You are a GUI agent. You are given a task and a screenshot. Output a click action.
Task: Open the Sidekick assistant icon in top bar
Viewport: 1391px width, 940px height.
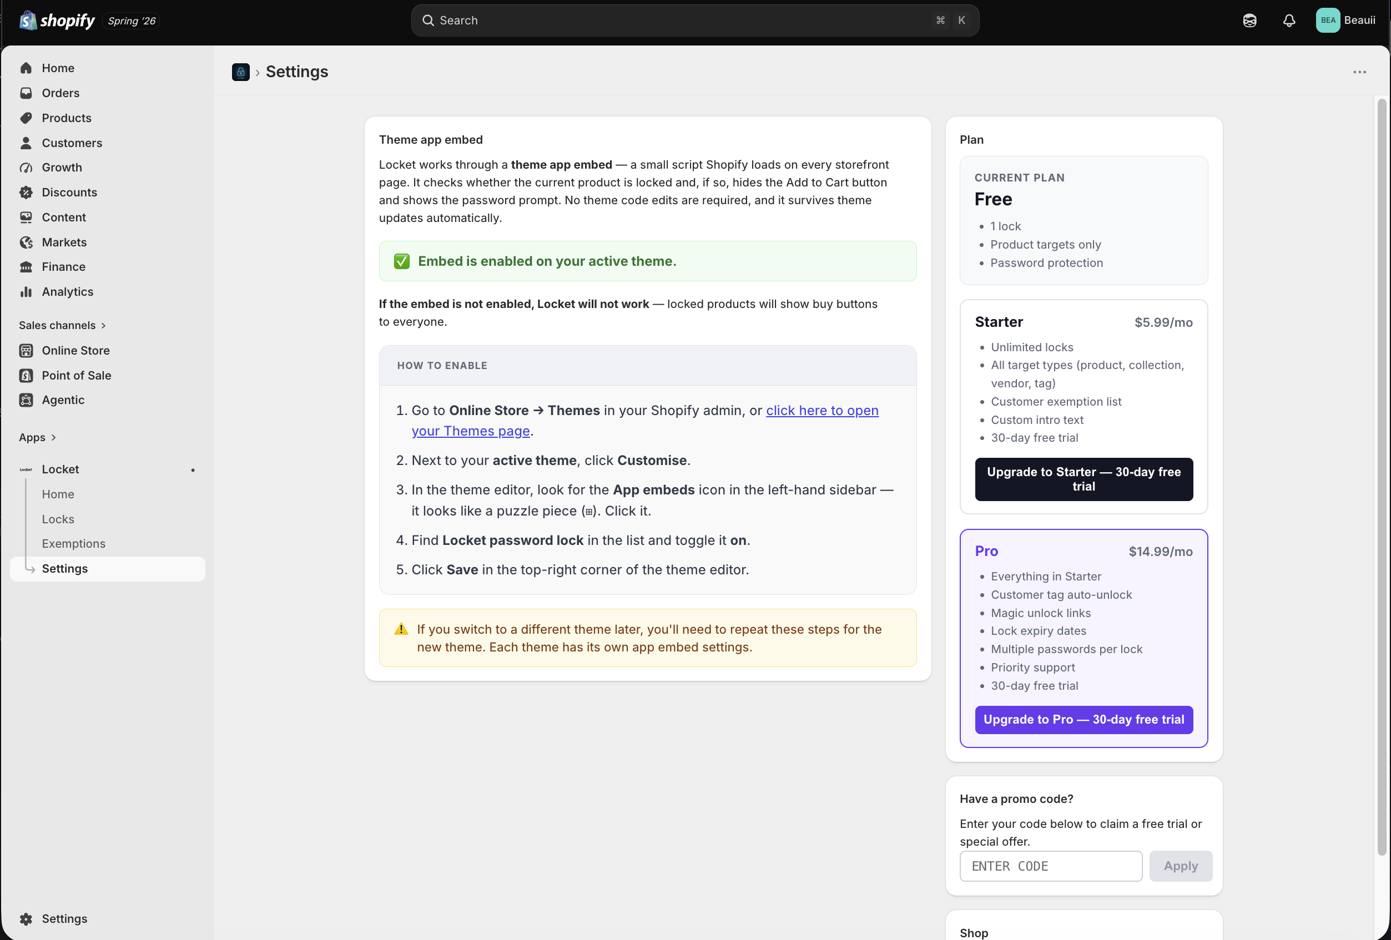[1249, 21]
